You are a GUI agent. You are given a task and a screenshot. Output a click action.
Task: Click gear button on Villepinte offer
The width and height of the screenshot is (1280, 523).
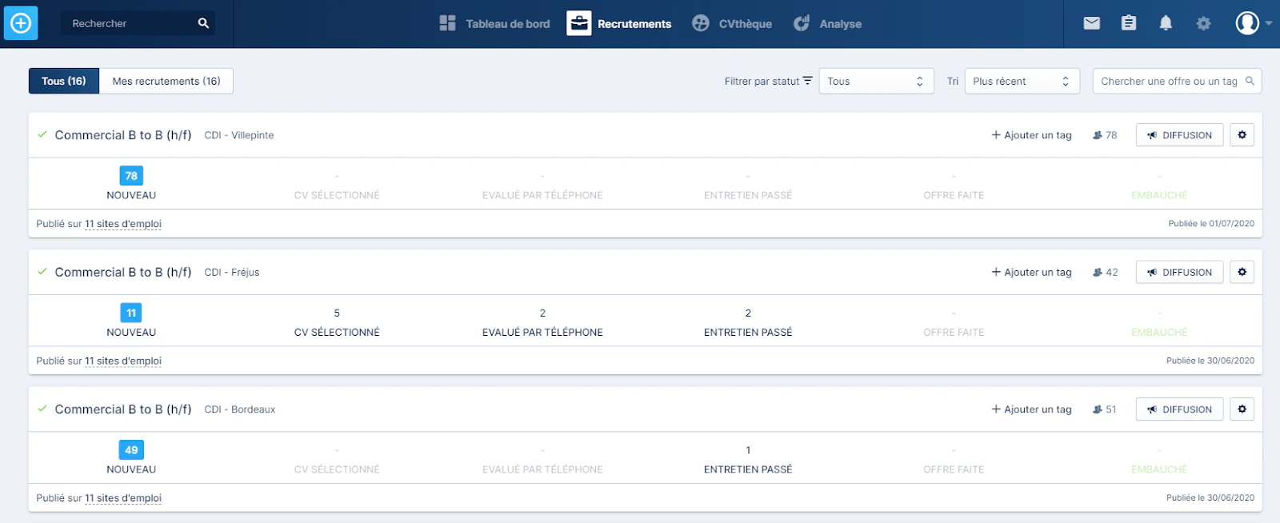click(1242, 135)
